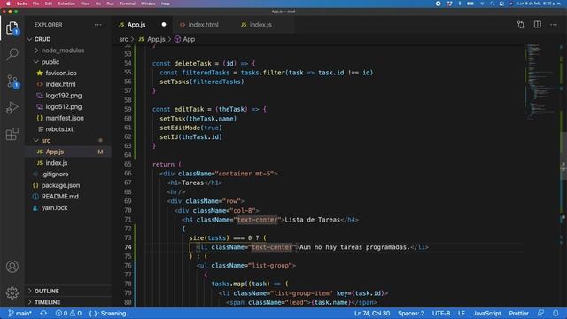Open the Help menu

[x=166, y=4]
